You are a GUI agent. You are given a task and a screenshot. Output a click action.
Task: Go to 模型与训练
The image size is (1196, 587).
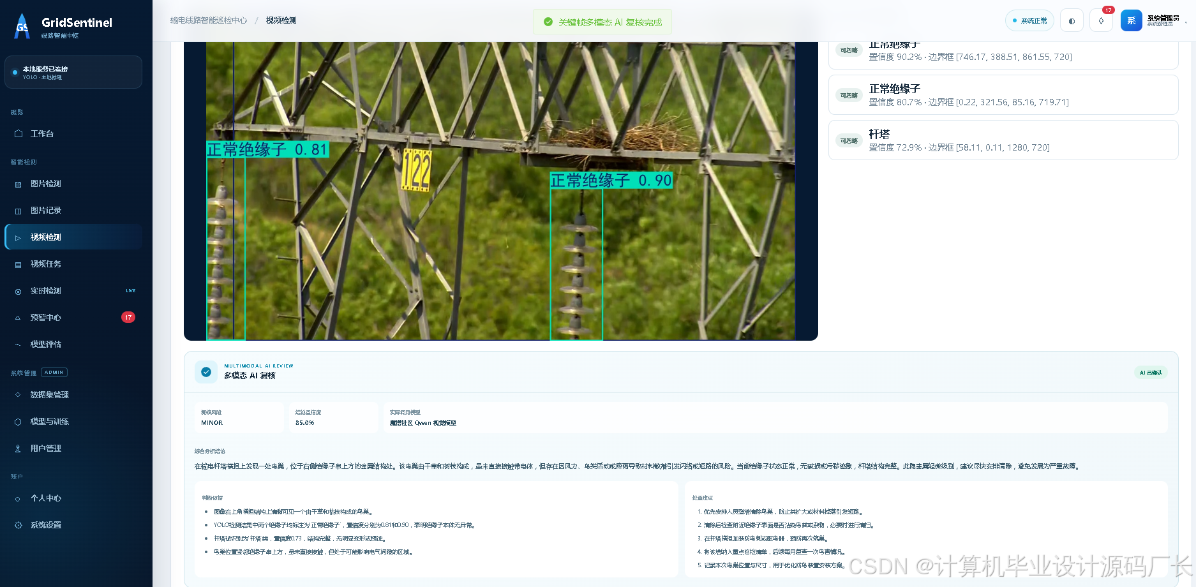click(73, 422)
